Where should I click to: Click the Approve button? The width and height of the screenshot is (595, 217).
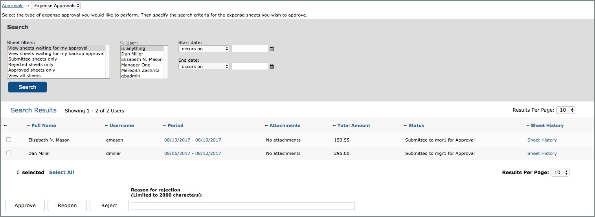click(25, 205)
